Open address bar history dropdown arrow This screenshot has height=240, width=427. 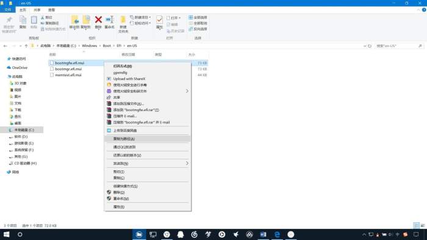pos(365,46)
